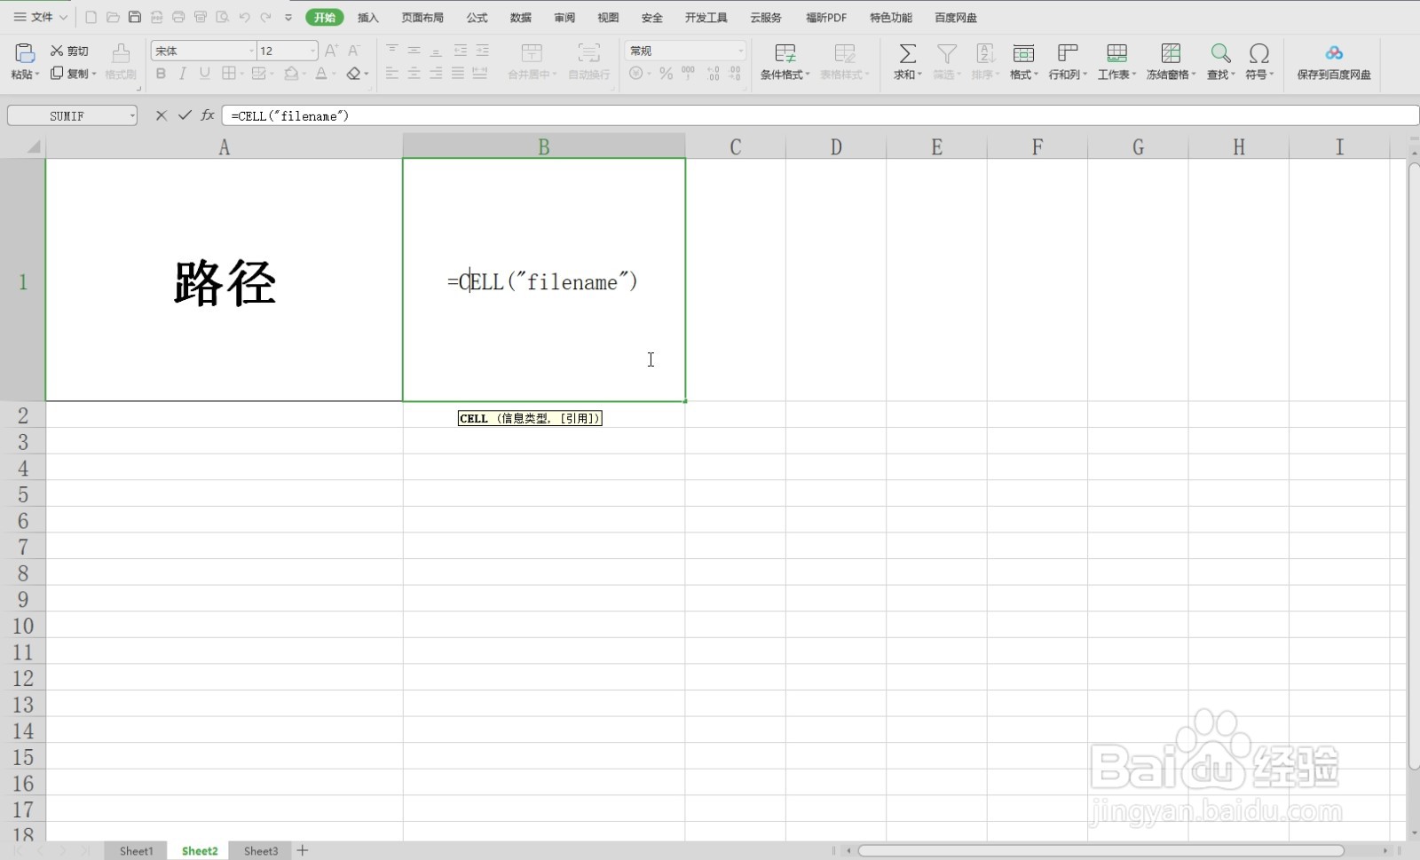
Task: Click the Cut (剪切) scissors button
Action: pyautogui.click(x=69, y=51)
